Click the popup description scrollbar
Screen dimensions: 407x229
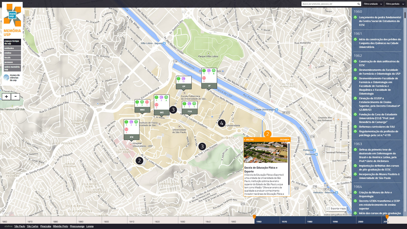point(289,164)
